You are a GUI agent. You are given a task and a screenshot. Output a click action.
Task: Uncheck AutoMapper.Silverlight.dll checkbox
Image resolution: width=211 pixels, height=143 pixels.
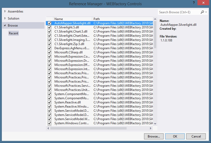pyautogui.click(x=49, y=23)
